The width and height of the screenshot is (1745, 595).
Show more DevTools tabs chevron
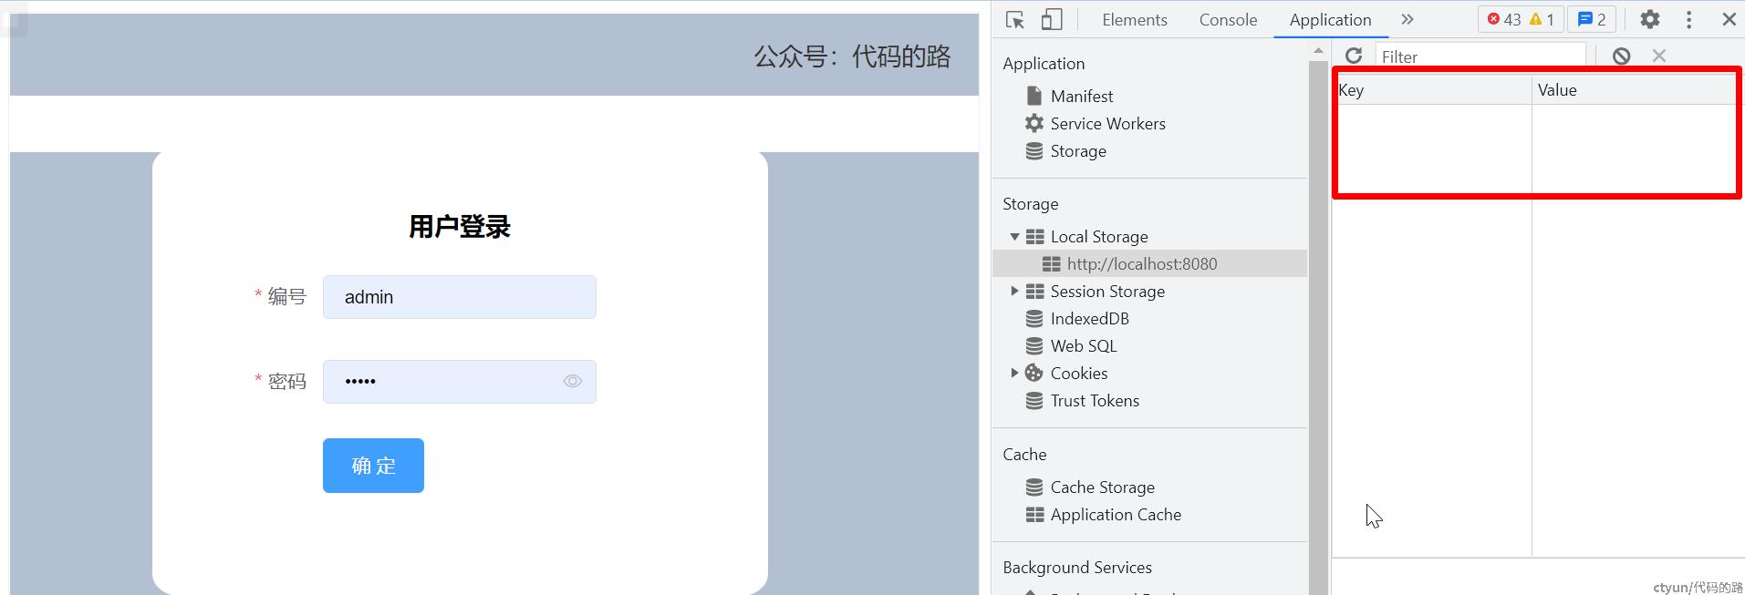[1407, 19]
